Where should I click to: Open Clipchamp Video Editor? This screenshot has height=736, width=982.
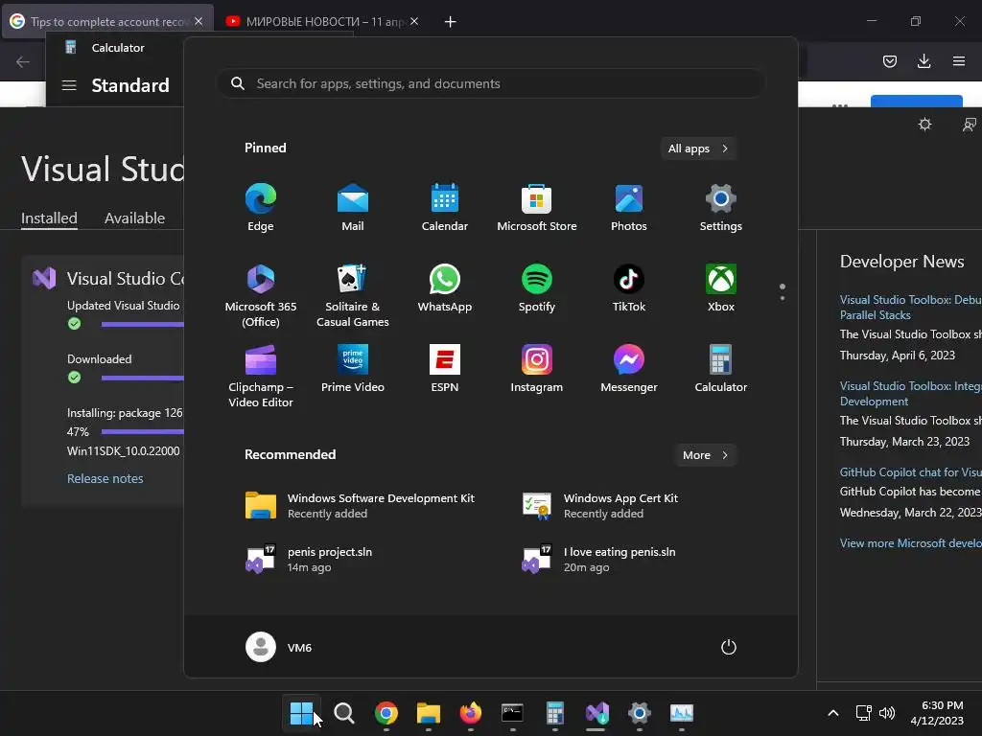261,376
